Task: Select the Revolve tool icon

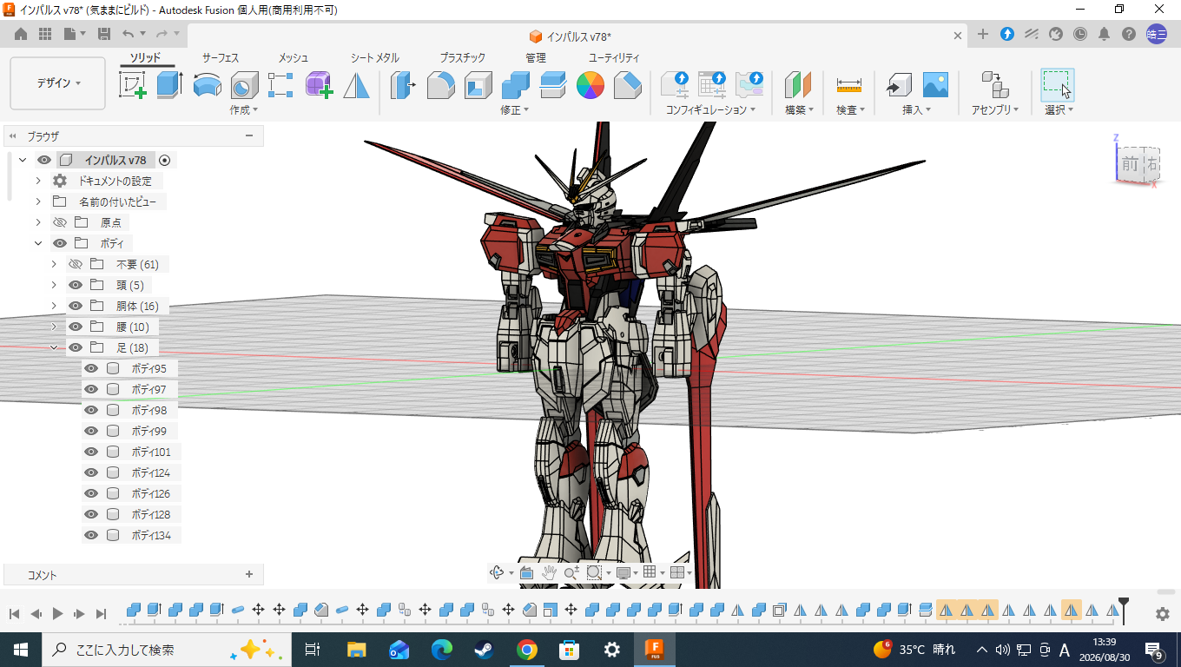Action: pos(207,85)
